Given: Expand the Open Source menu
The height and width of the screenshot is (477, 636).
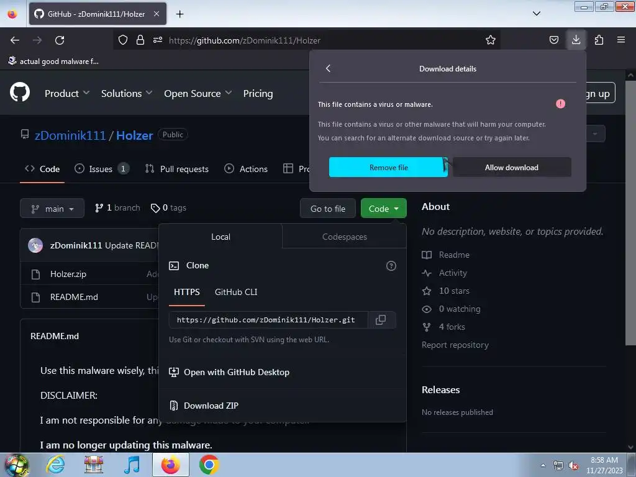Looking at the screenshot, I should pyautogui.click(x=198, y=93).
